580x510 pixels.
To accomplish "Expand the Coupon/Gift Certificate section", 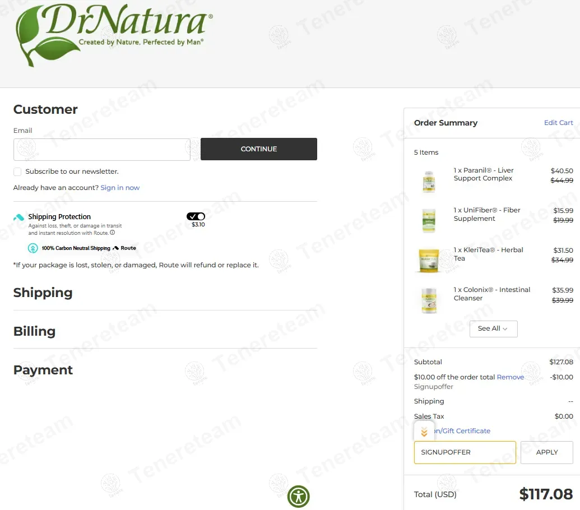I will [x=462, y=431].
